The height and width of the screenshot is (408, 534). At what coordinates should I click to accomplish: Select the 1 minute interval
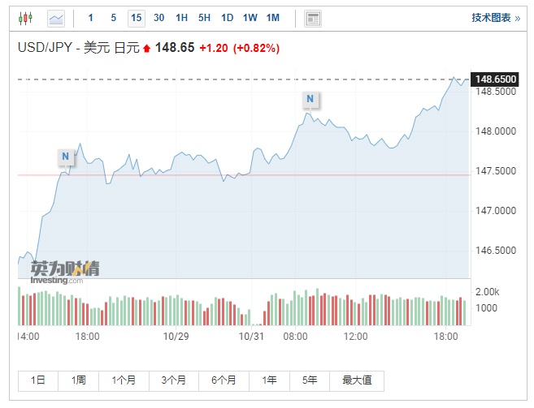(x=90, y=18)
